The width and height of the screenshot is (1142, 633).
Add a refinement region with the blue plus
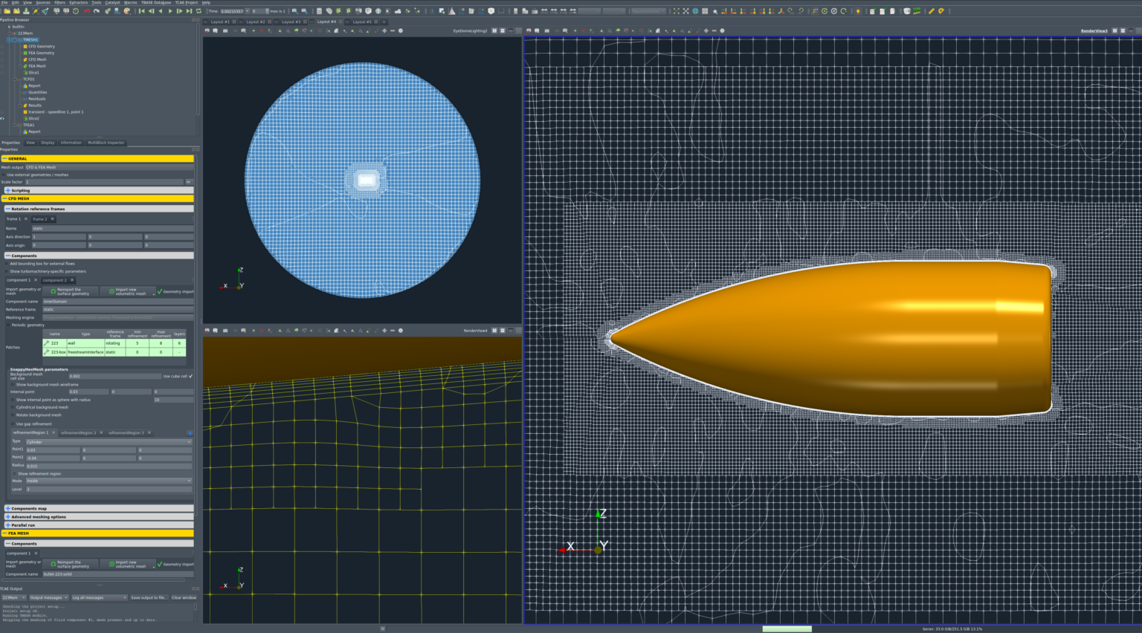click(190, 433)
